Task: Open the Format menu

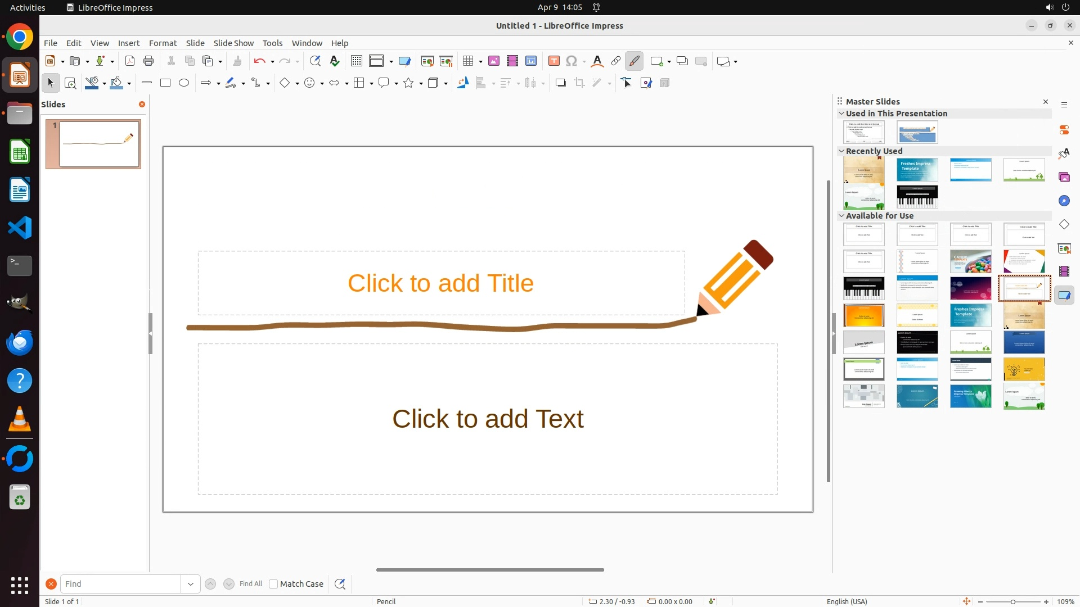Action: tap(163, 43)
